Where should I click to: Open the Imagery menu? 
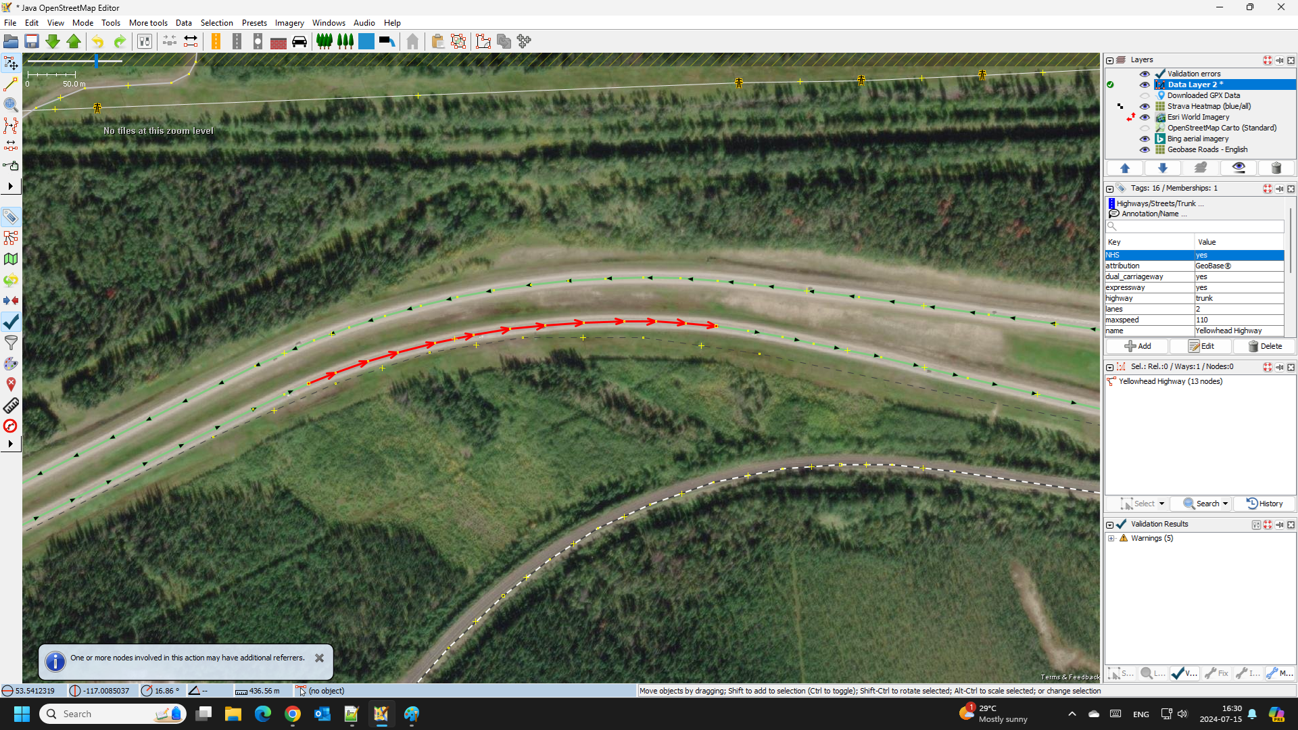289,22
